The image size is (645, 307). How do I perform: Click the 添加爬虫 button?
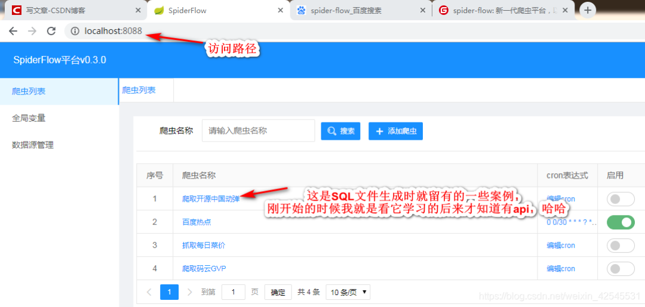(x=396, y=131)
